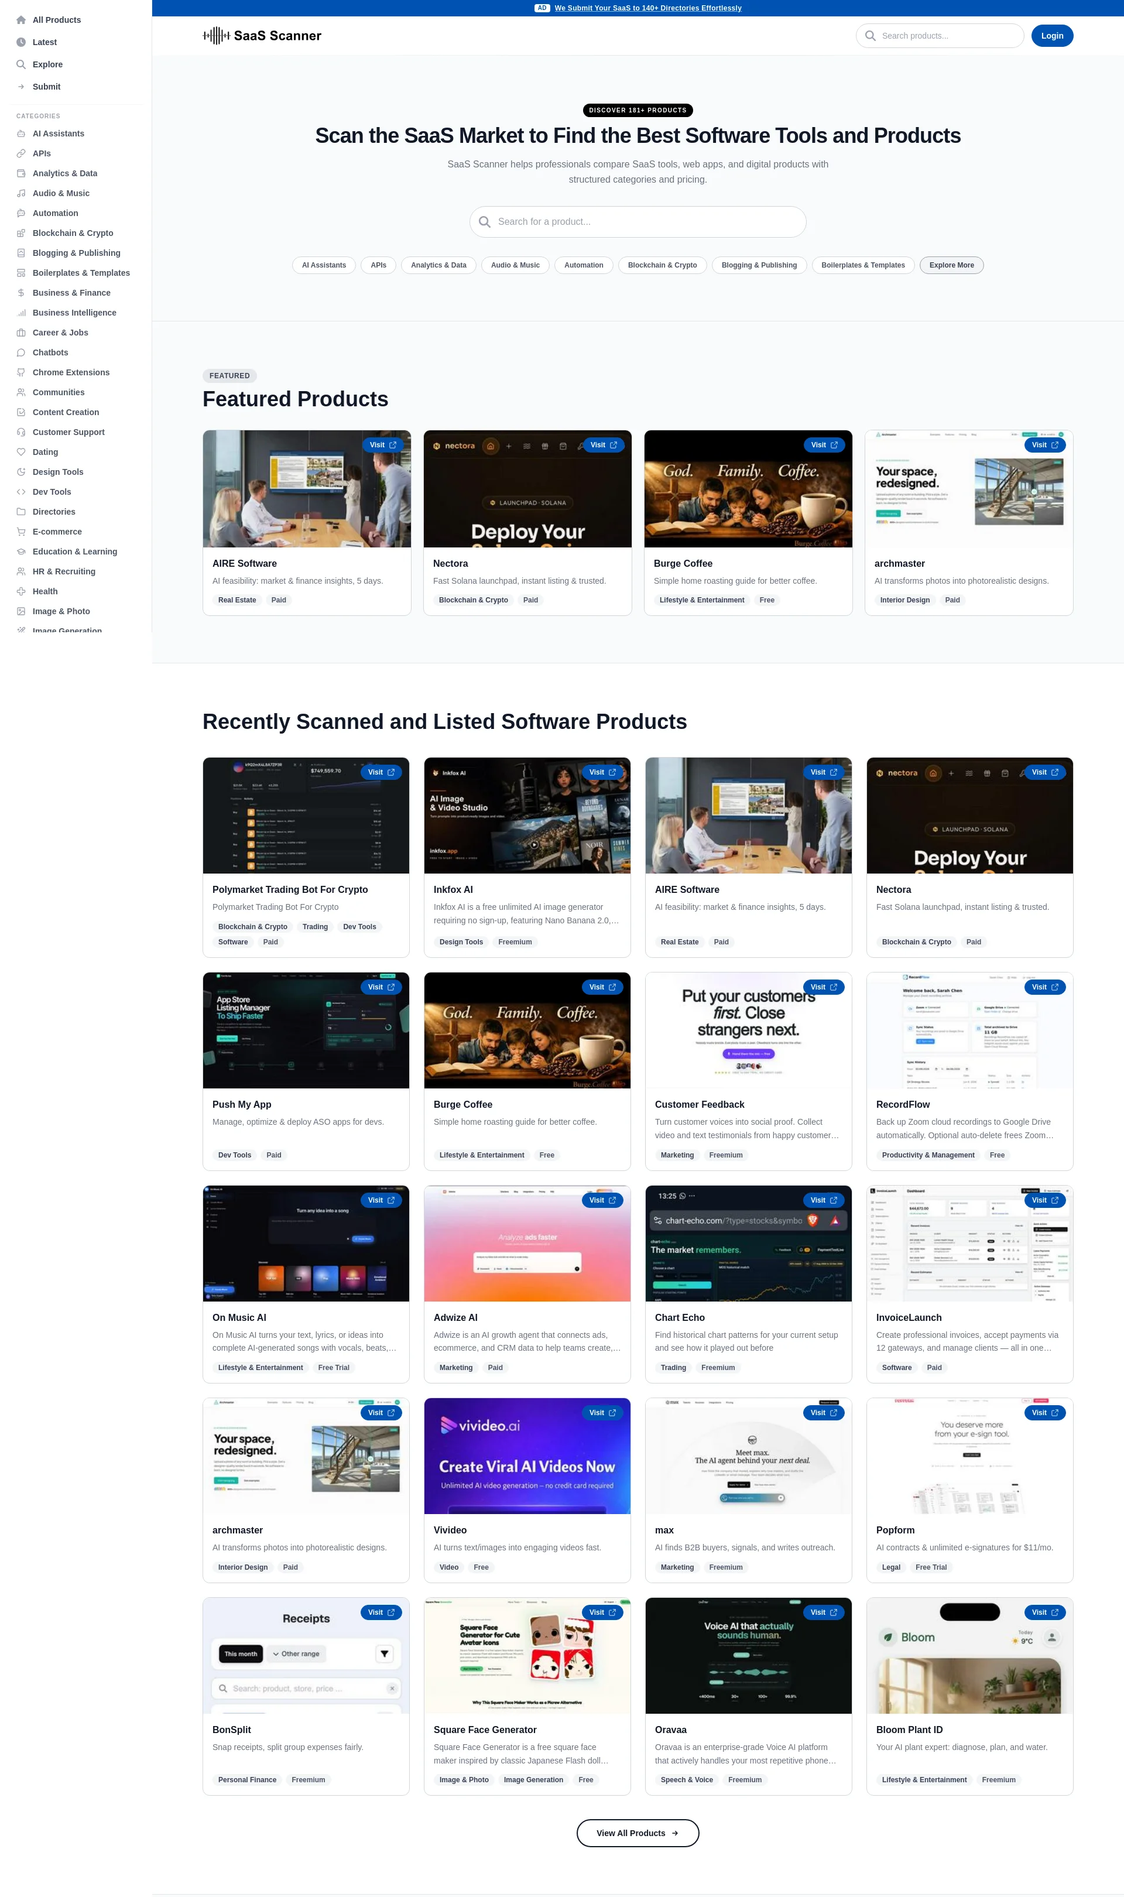The width and height of the screenshot is (1124, 1897).
Task: Click the HR & Recruiting icon
Action: (21, 572)
